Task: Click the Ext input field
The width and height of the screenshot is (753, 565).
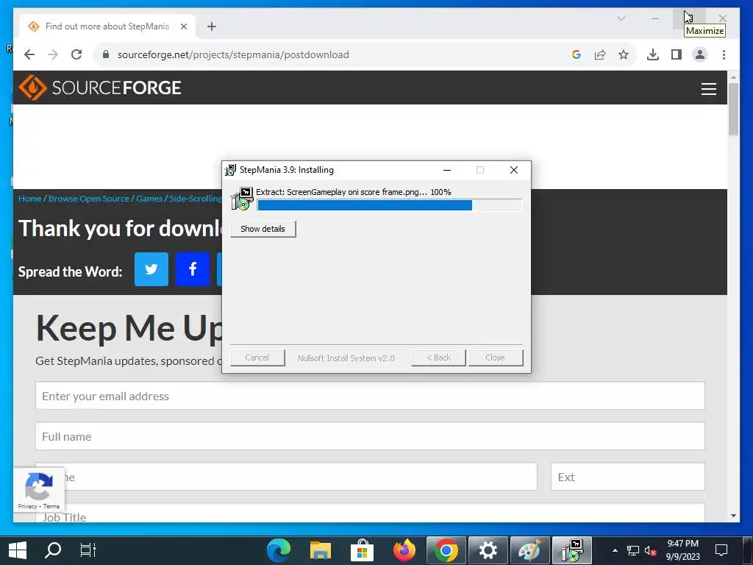Action: (x=628, y=476)
